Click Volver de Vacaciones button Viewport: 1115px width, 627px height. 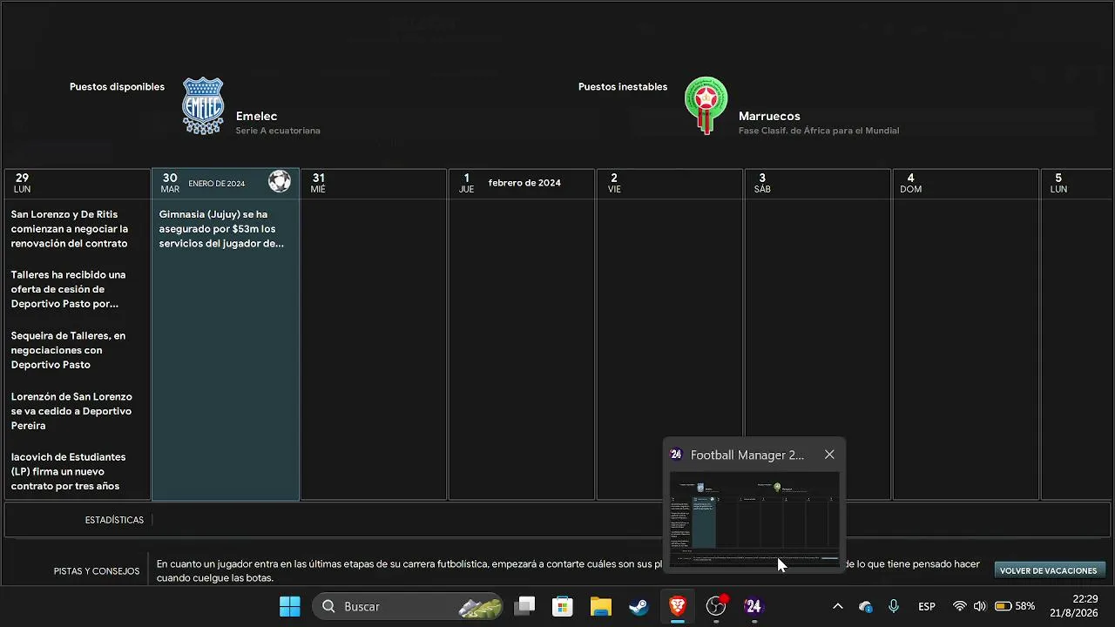click(x=1049, y=570)
